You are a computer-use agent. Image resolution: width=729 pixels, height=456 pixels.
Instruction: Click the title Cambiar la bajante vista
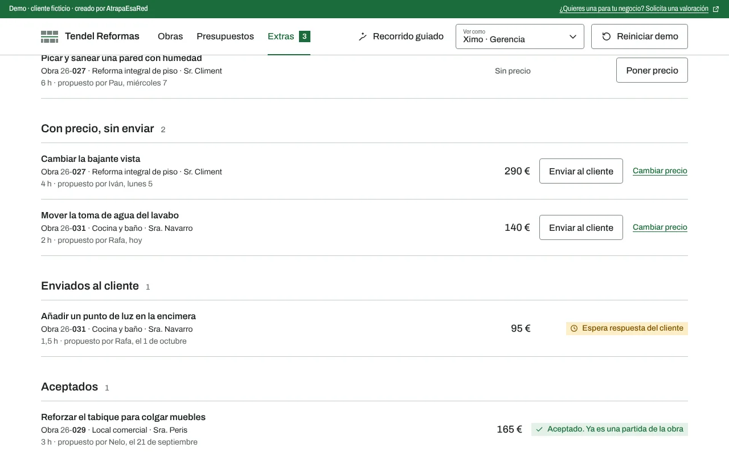(91, 159)
